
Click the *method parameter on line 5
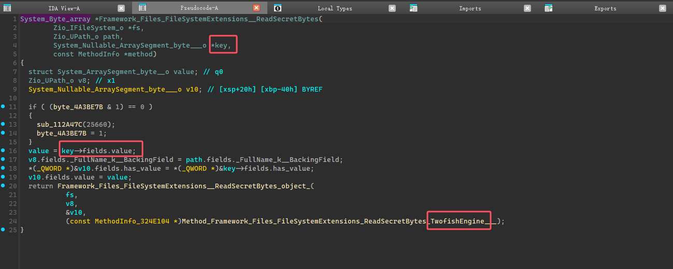138,54
